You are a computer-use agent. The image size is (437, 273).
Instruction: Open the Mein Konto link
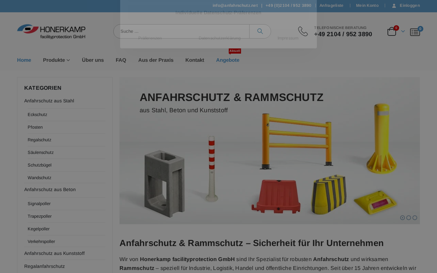(367, 5)
